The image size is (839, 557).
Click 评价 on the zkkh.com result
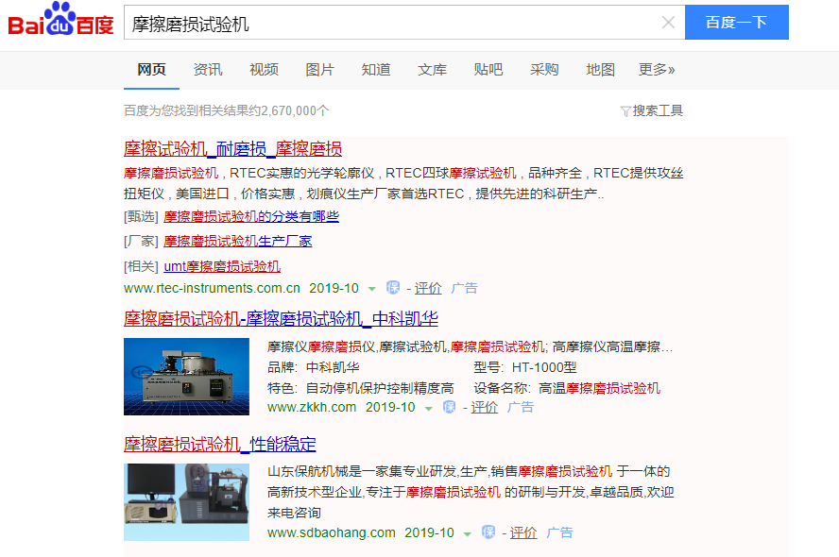485,407
